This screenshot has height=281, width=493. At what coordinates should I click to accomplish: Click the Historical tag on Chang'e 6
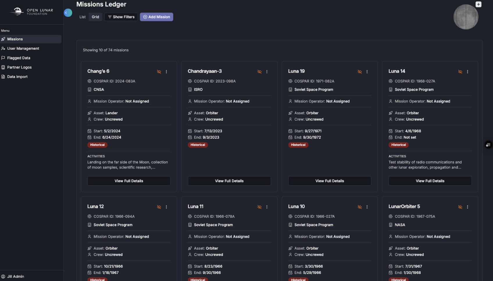coord(97,145)
